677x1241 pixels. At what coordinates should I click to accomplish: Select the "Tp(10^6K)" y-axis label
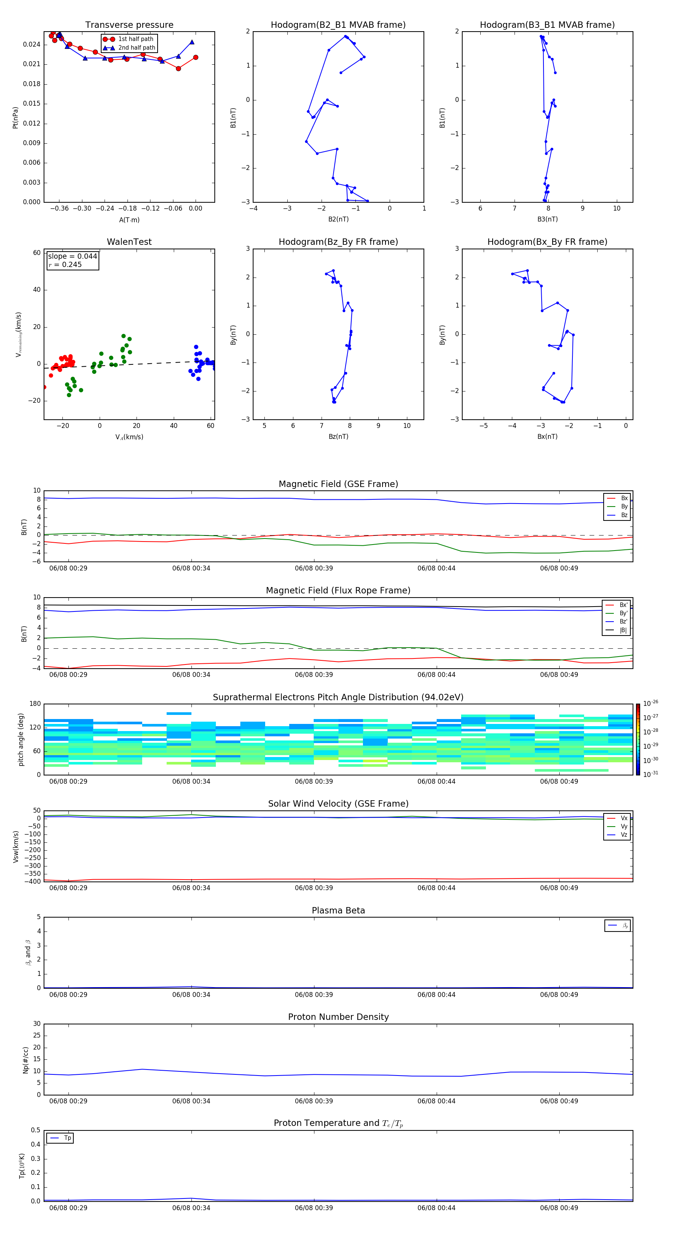tap(22, 1166)
